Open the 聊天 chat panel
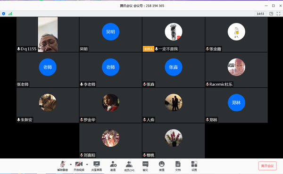 tap(145, 166)
